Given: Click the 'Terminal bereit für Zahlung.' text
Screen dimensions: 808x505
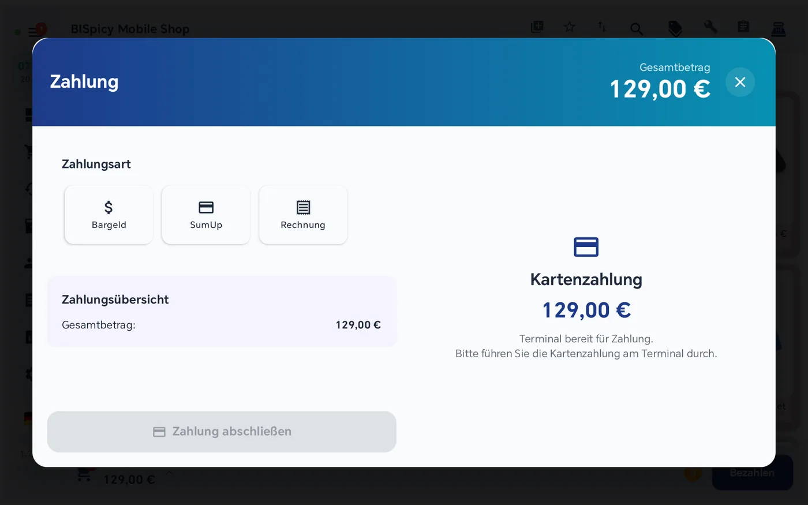Looking at the screenshot, I should coord(586,339).
